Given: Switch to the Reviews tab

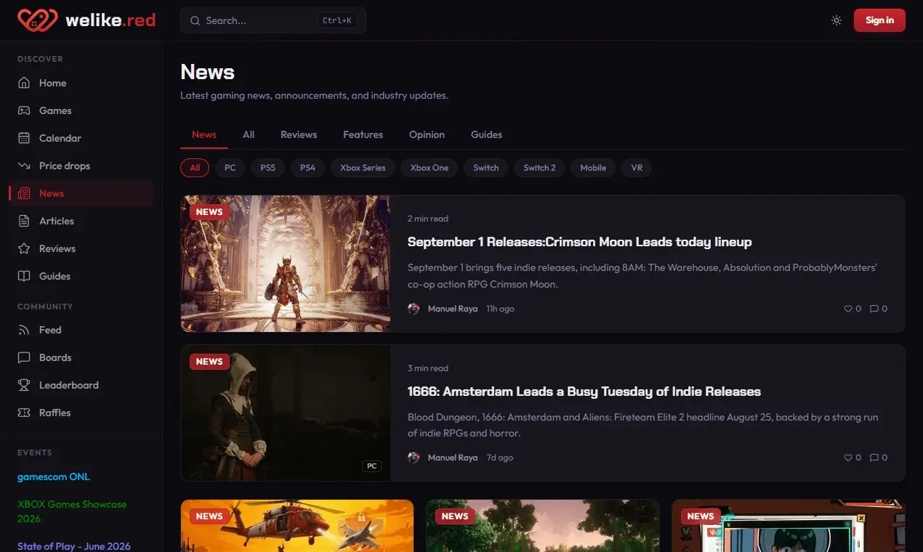Looking at the screenshot, I should point(299,134).
